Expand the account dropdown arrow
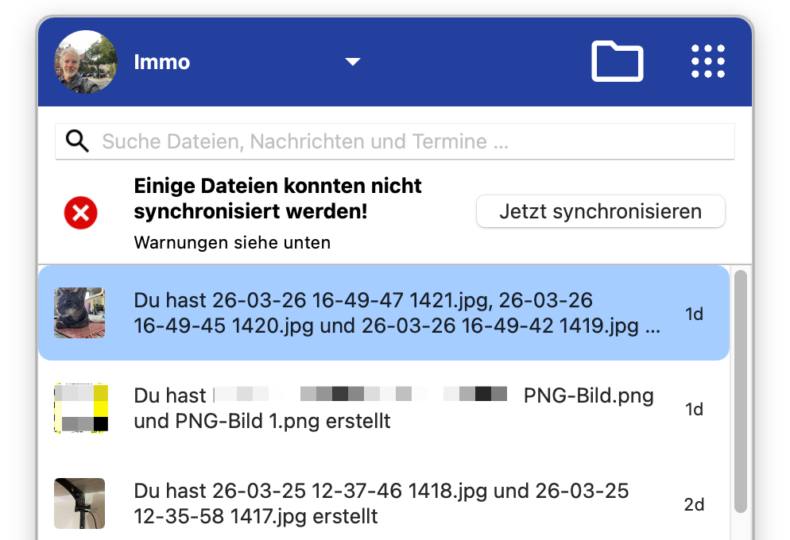The image size is (790, 540). coord(353,62)
